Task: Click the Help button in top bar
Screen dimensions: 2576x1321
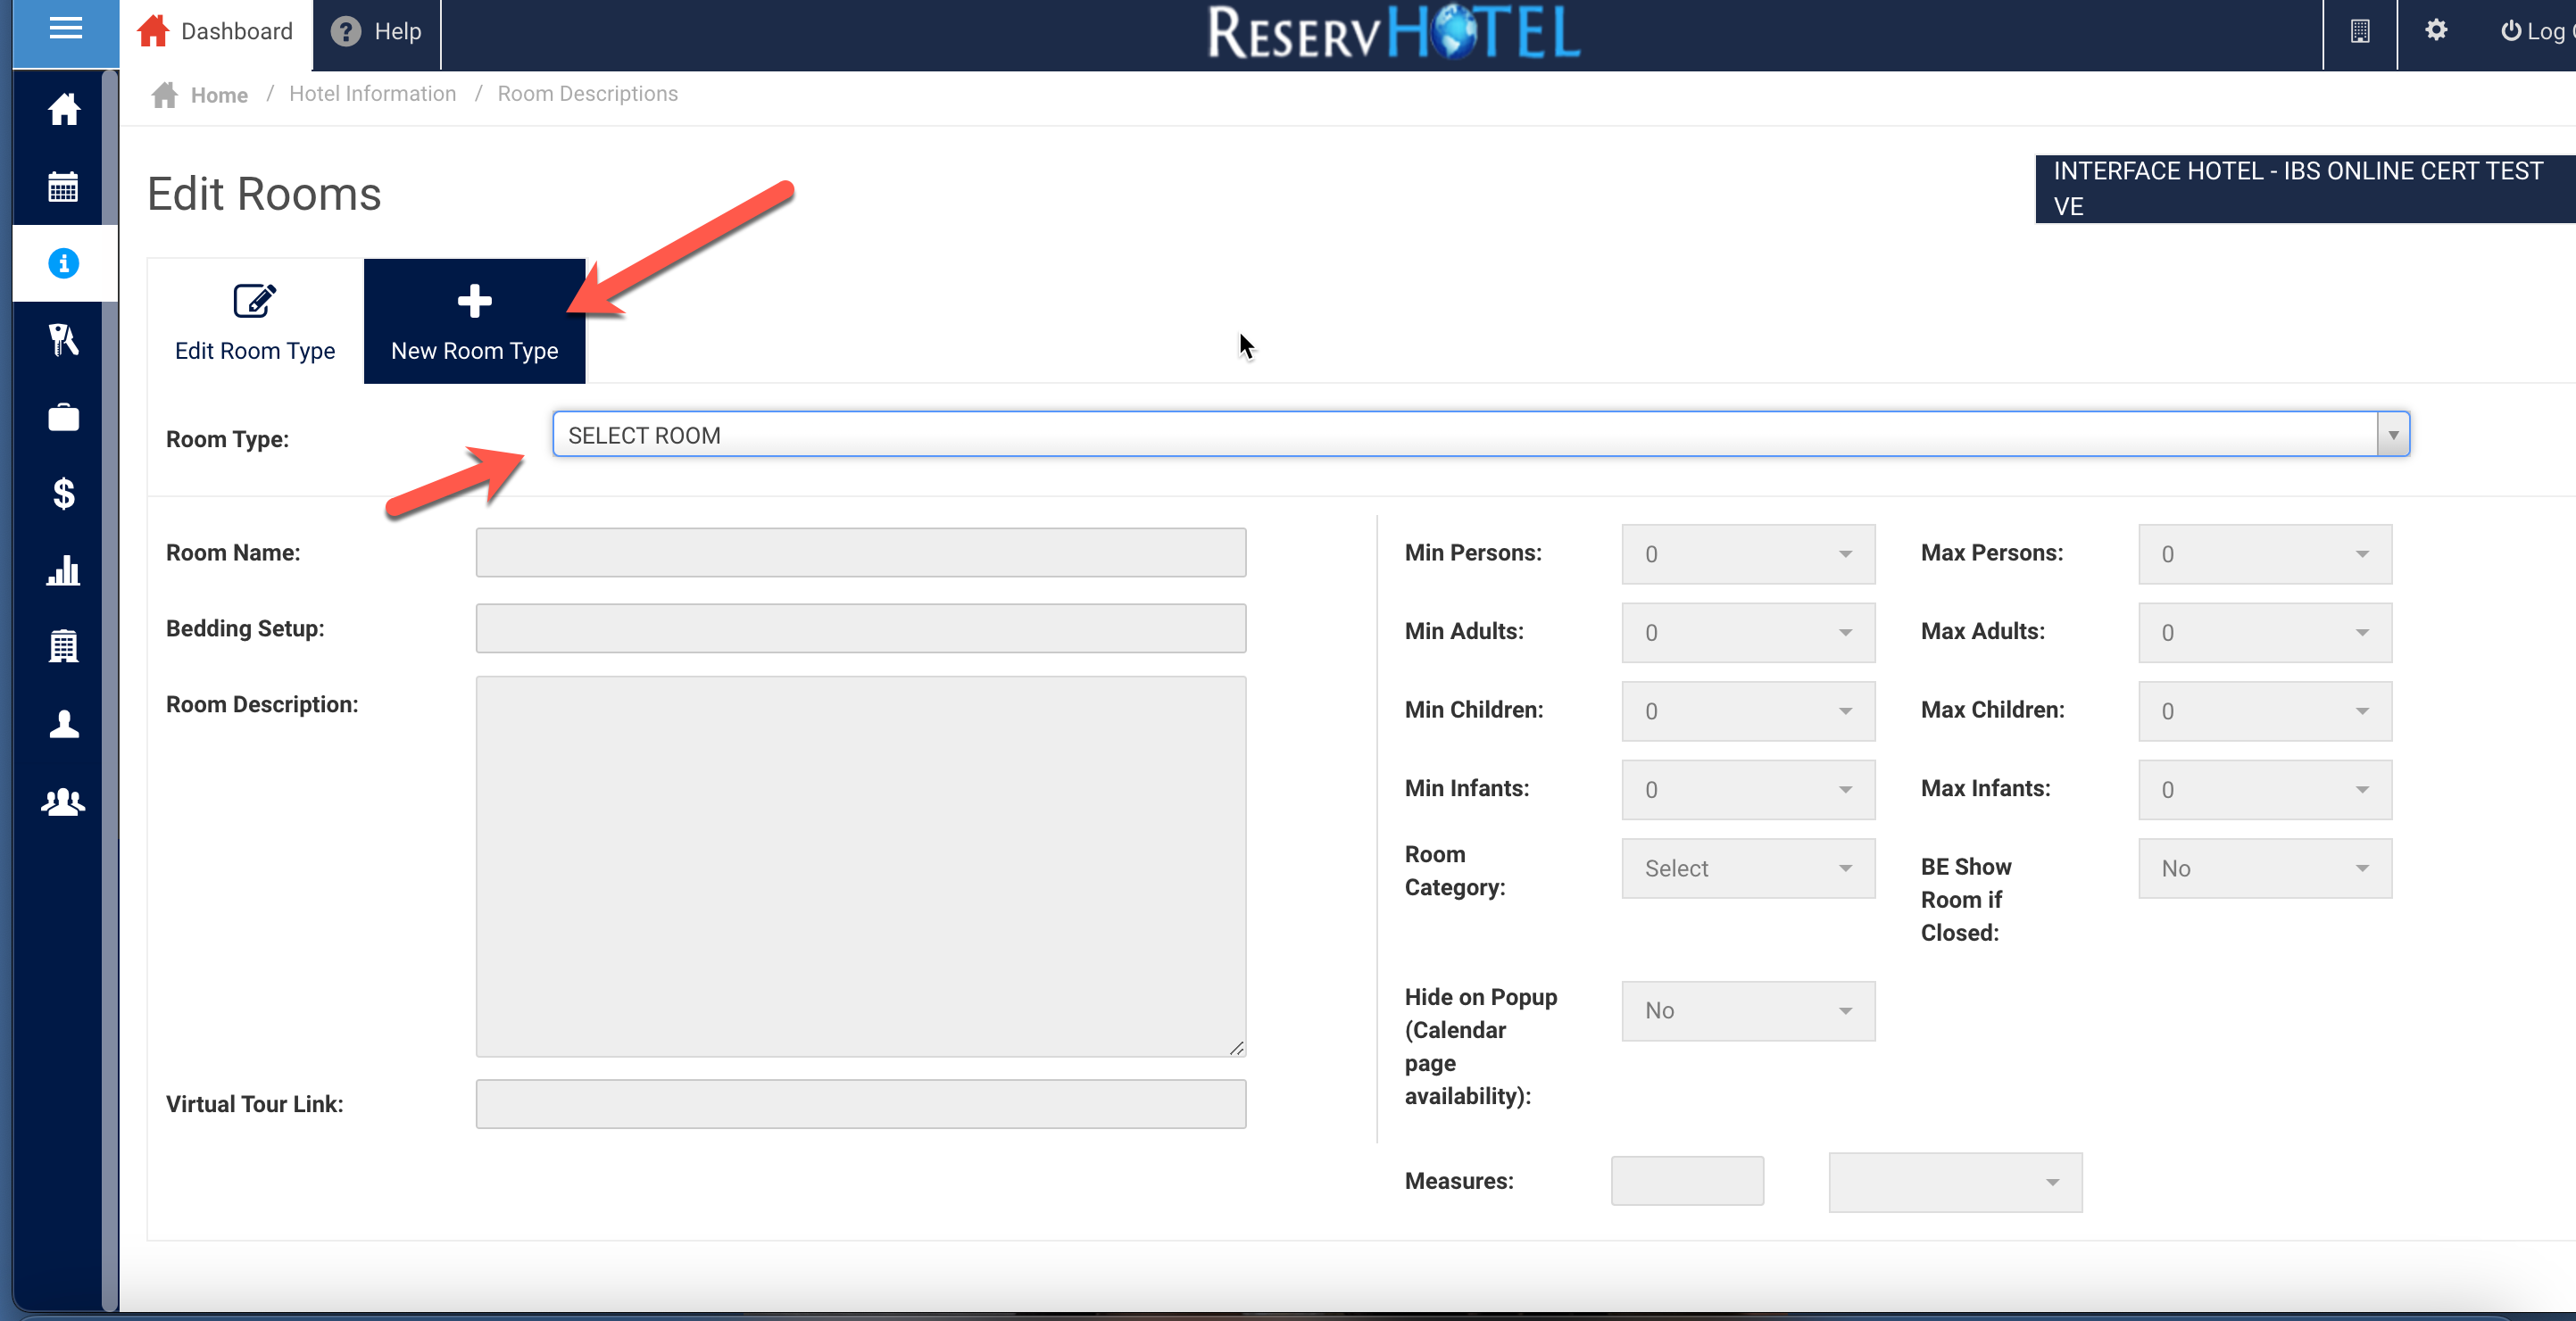Action: tap(376, 32)
